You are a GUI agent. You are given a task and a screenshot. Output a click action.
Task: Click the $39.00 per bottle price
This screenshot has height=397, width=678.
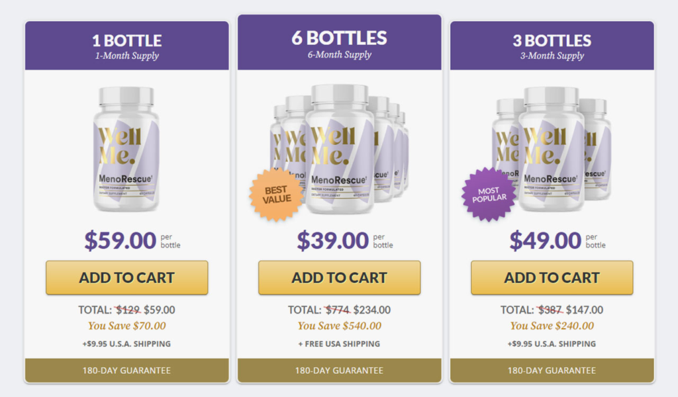click(344, 240)
